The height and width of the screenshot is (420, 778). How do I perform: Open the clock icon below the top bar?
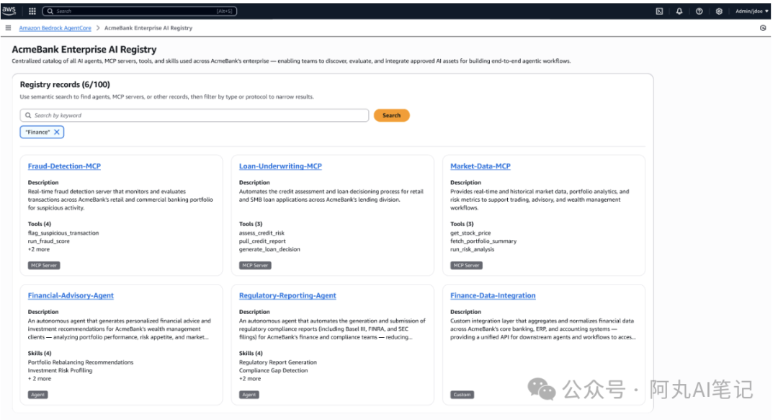coord(763,28)
